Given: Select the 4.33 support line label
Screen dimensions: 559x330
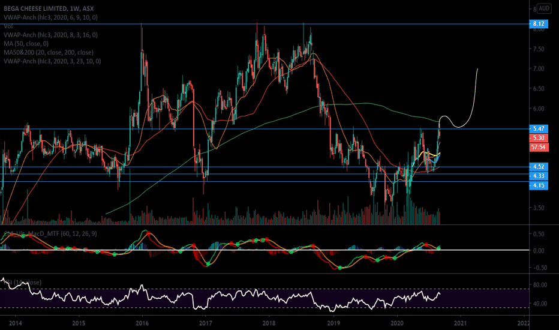Looking at the screenshot, I should point(539,176).
